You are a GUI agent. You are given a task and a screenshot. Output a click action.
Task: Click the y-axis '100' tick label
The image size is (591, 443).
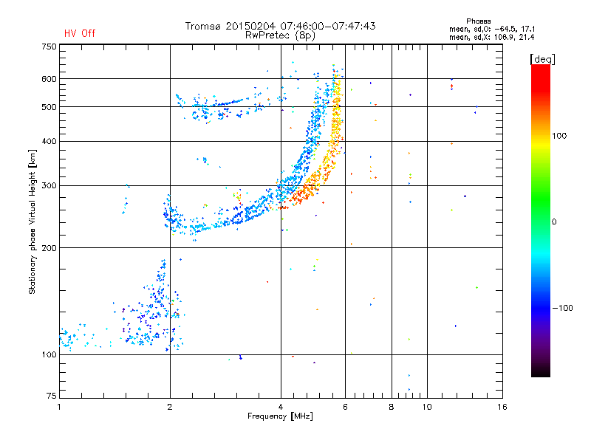click(x=49, y=354)
